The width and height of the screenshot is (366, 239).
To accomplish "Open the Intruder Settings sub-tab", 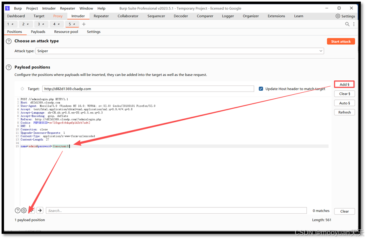I will [94, 32].
